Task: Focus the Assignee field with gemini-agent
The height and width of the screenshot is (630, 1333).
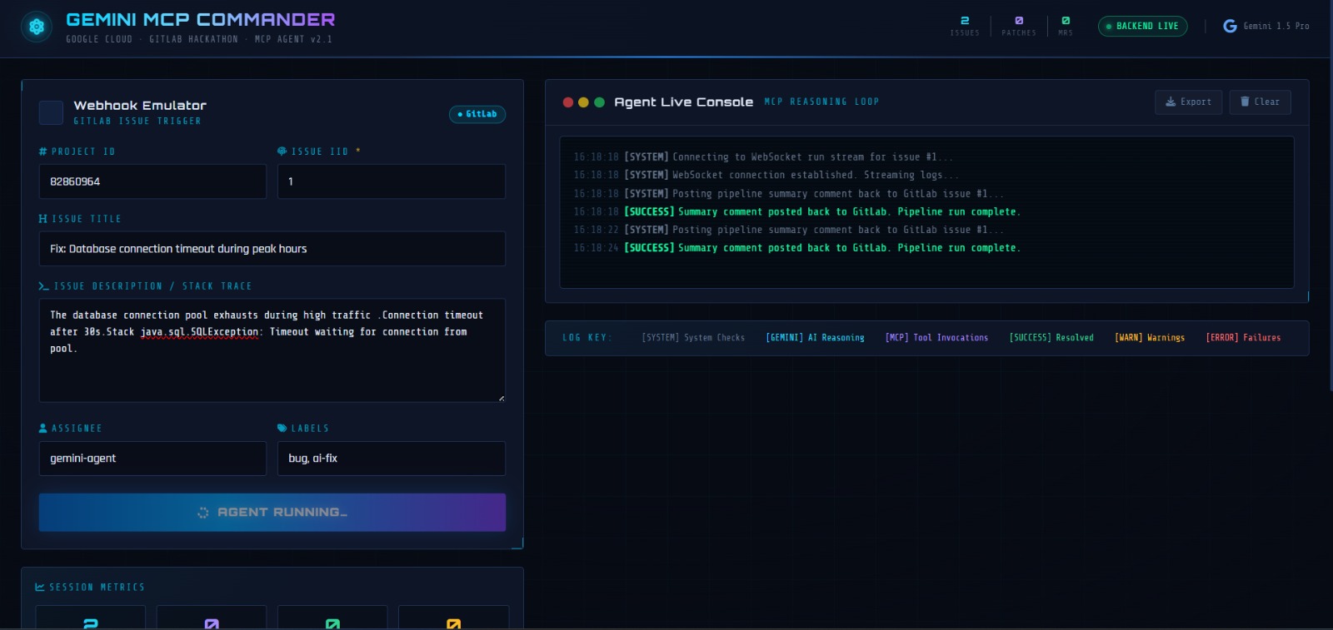Action: pyautogui.click(x=152, y=459)
